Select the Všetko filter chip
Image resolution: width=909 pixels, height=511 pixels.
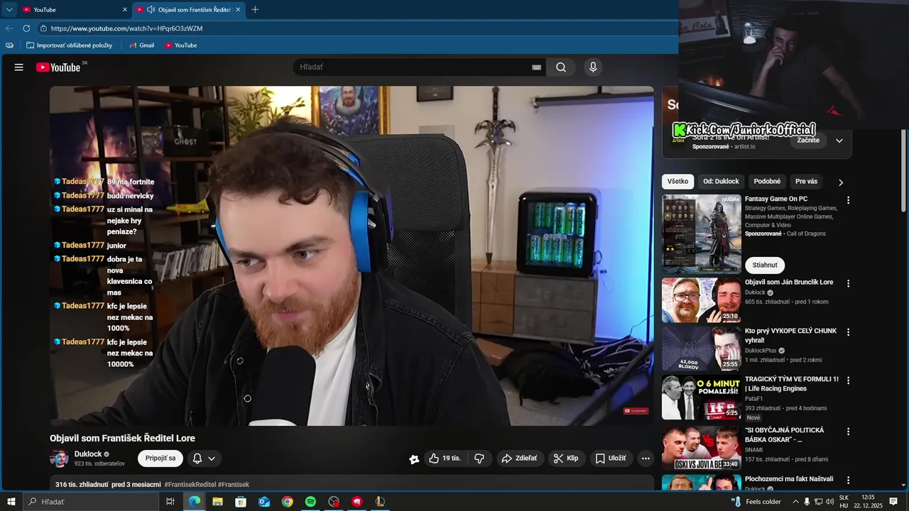click(x=677, y=182)
